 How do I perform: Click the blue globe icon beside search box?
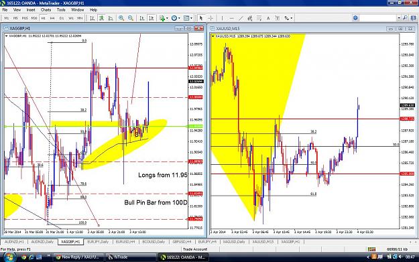click(x=355, y=18)
